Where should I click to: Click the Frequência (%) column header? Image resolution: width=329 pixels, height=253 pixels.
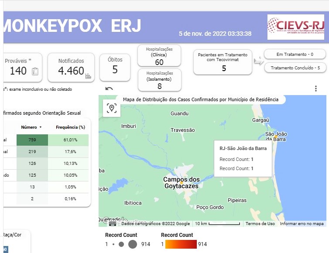pyautogui.click(x=70, y=127)
